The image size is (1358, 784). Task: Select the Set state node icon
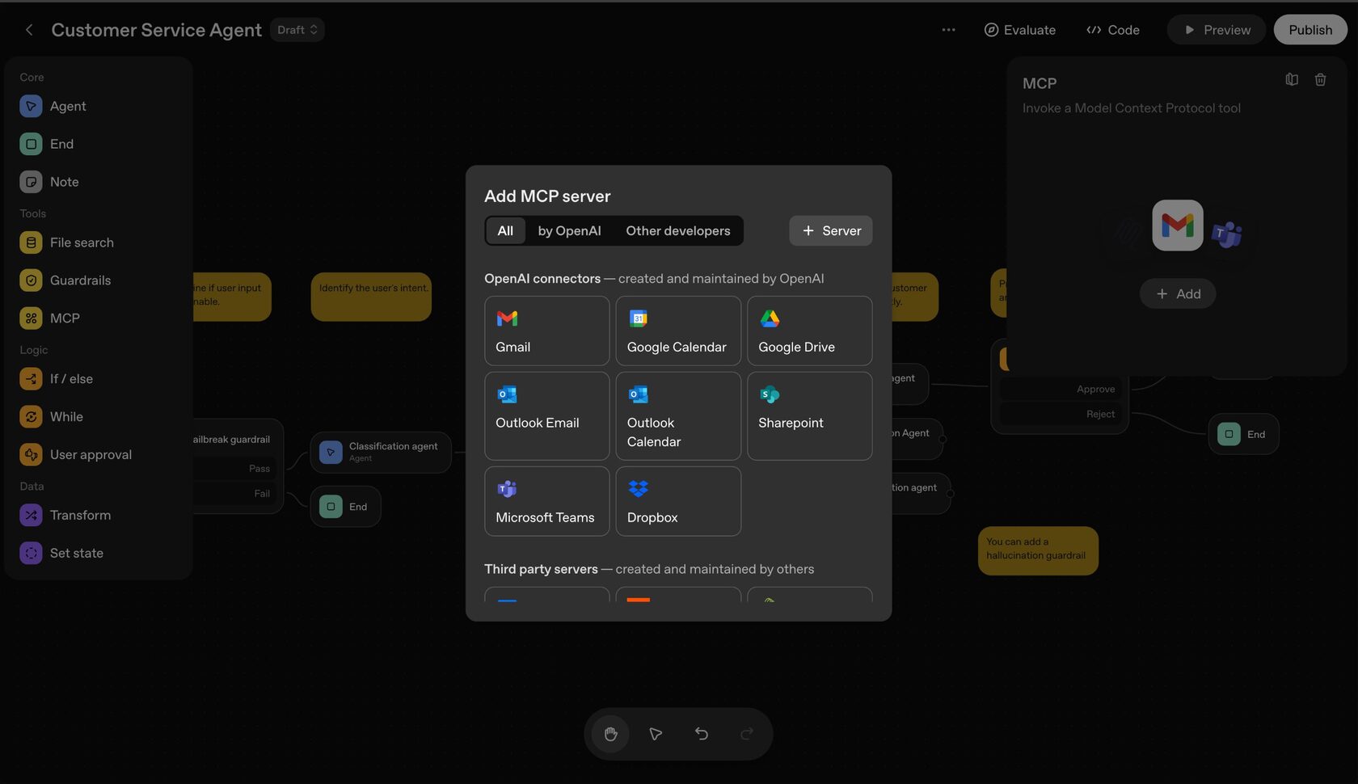pos(31,554)
